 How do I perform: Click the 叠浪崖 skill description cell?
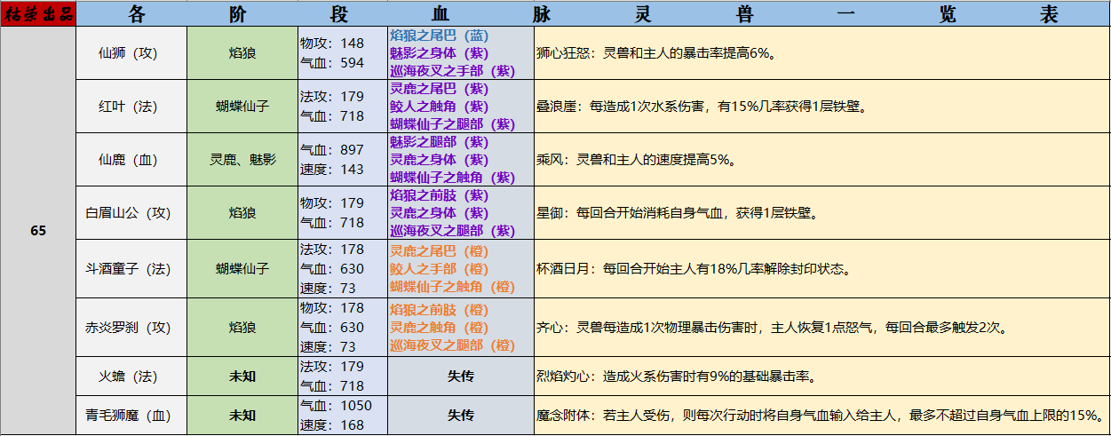point(821,107)
